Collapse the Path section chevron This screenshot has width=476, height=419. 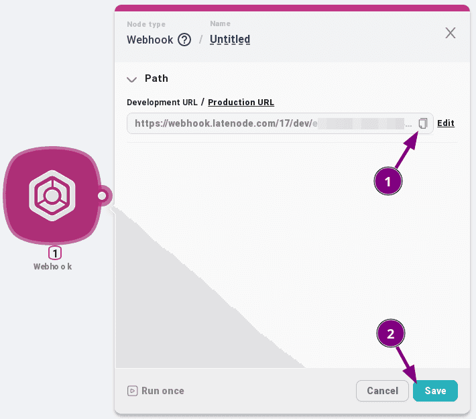click(132, 79)
